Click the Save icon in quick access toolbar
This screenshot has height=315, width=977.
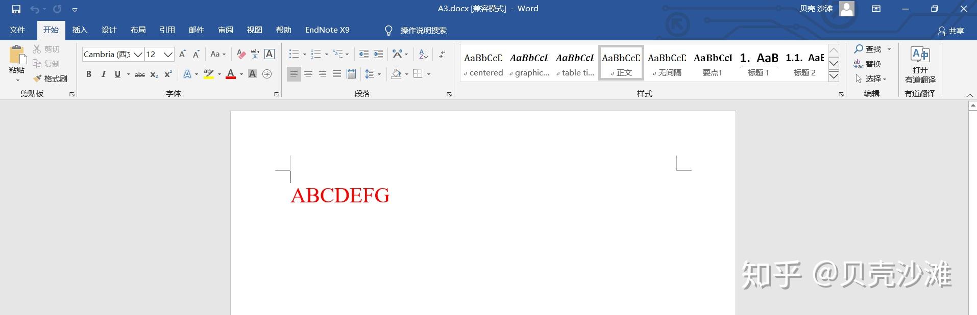click(x=16, y=9)
